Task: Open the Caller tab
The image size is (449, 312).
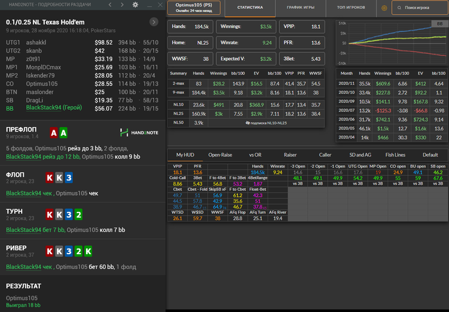Action: [325, 155]
